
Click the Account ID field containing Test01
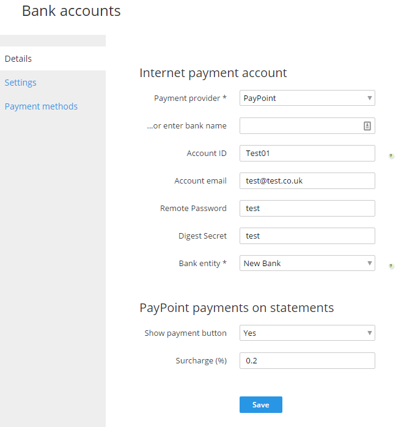click(307, 154)
